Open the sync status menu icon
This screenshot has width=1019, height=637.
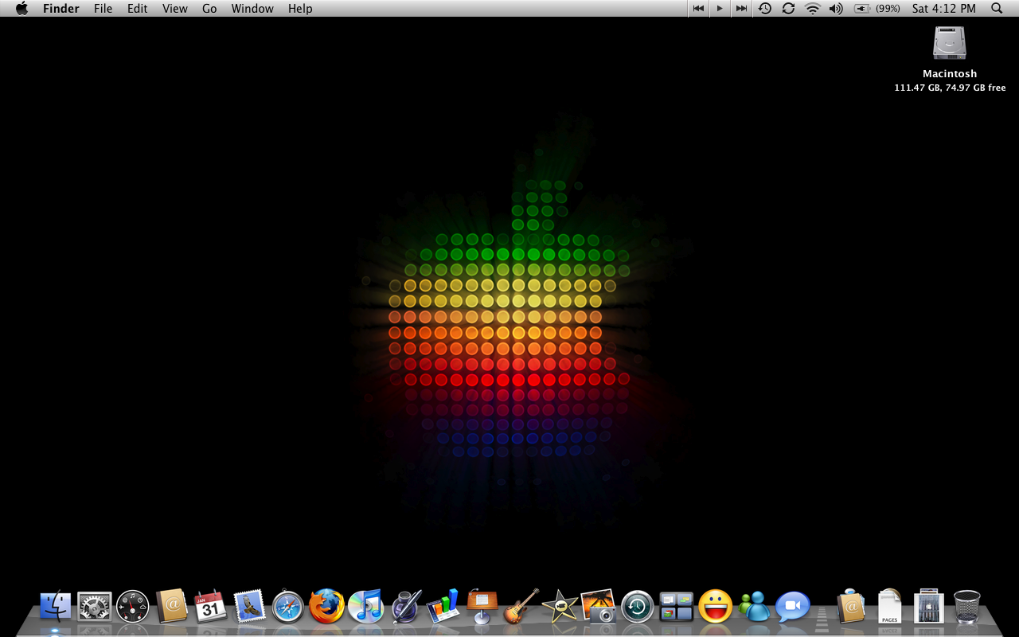pos(788,8)
